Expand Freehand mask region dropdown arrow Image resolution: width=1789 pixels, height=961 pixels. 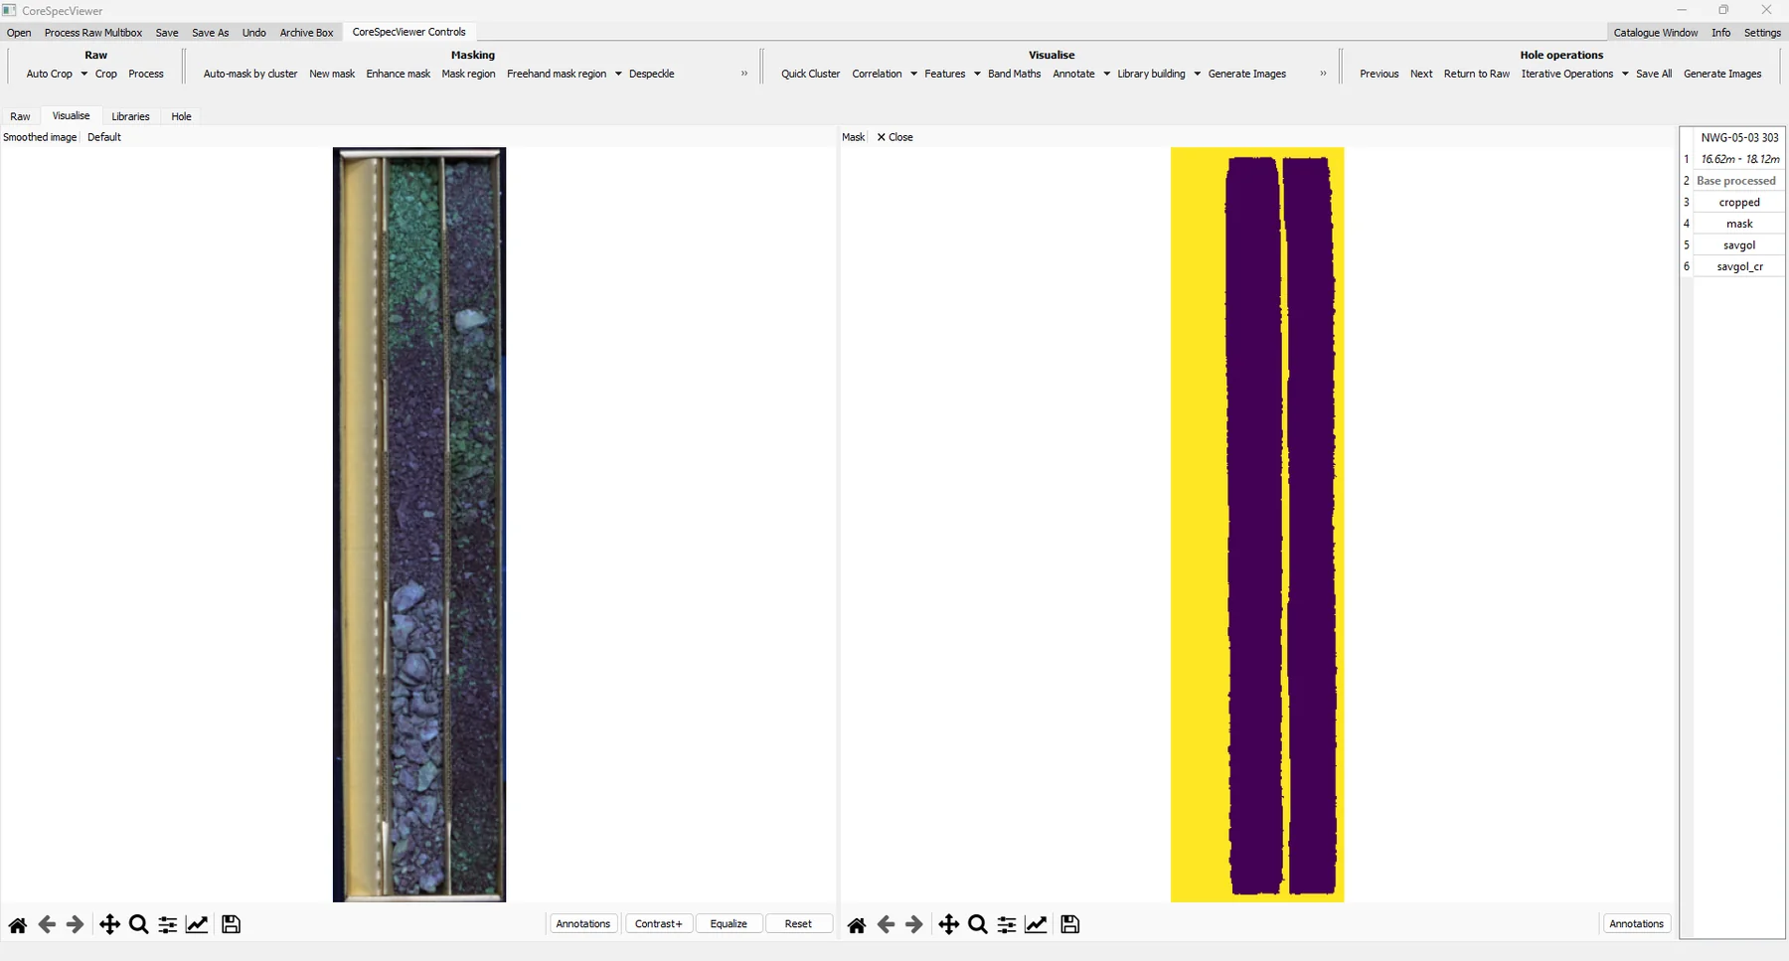tap(618, 74)
